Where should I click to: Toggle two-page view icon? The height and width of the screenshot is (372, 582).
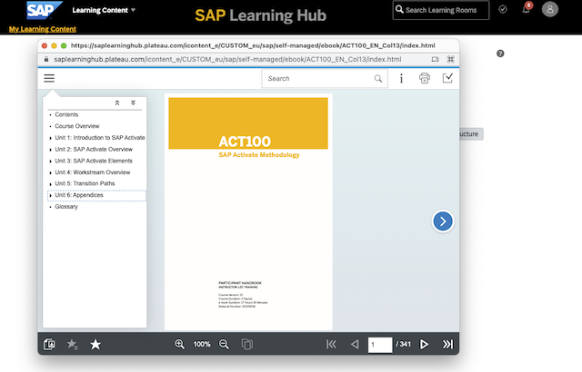(247, 344)
